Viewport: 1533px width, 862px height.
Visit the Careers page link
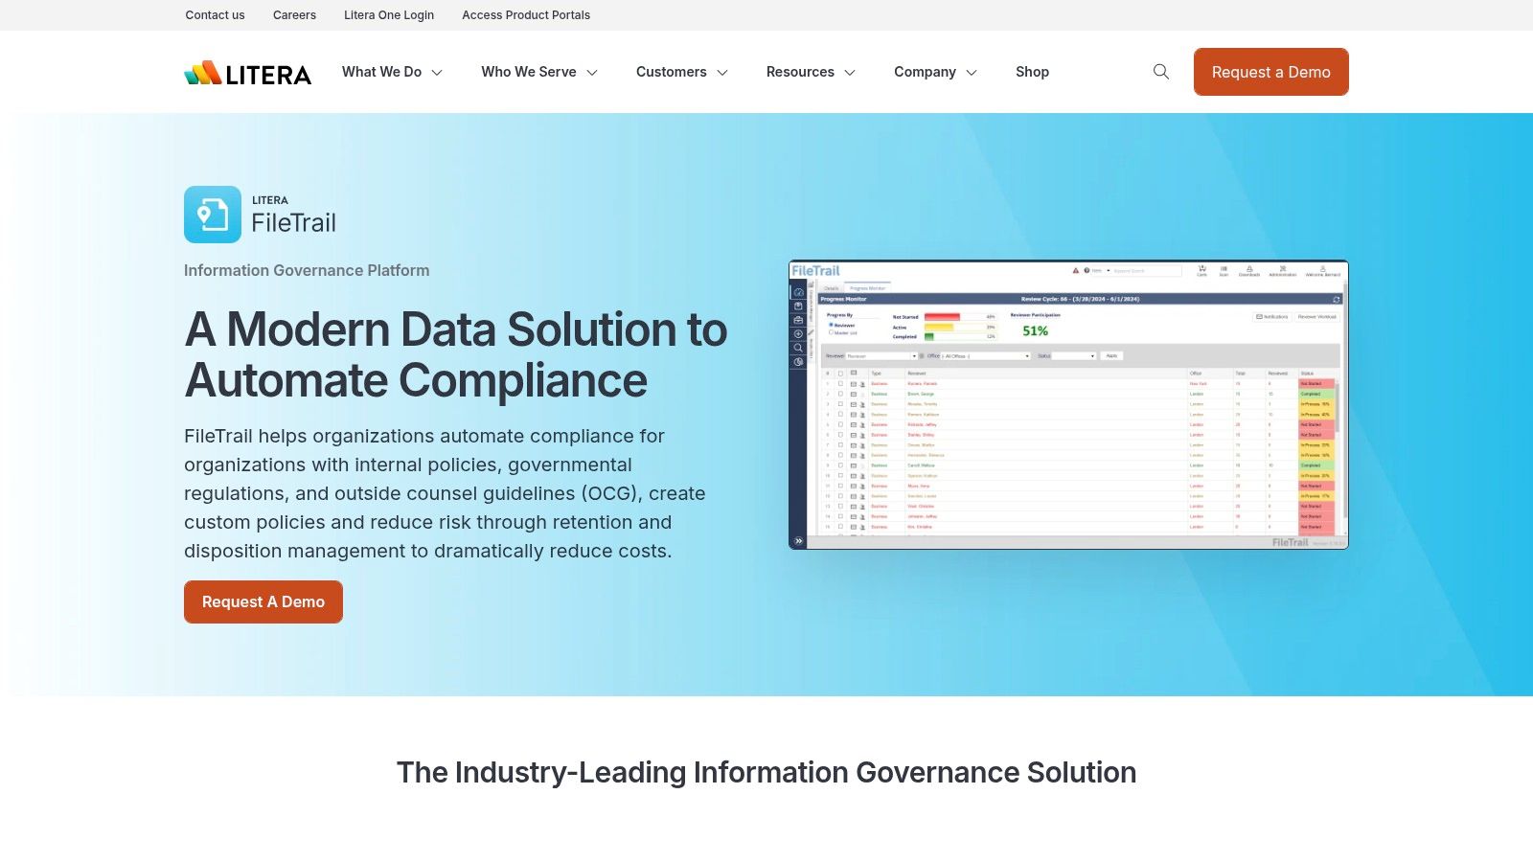pyautogui.click(x=294, y=15)
